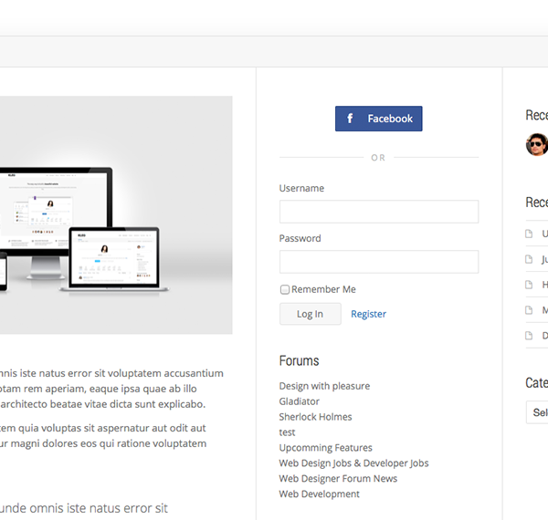548x520 pixels.
Task: Click the document icon beside the 'H' post
Action: point(530,285)
